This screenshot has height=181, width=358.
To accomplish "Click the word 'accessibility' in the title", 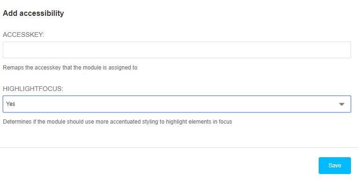I will pos(42,13).
